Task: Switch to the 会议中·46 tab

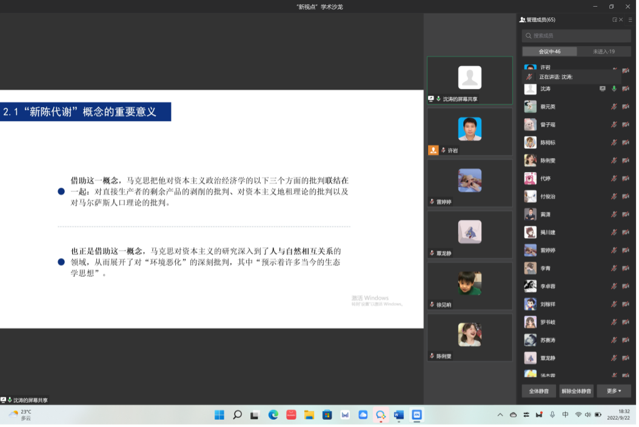Action: (549, 51)
